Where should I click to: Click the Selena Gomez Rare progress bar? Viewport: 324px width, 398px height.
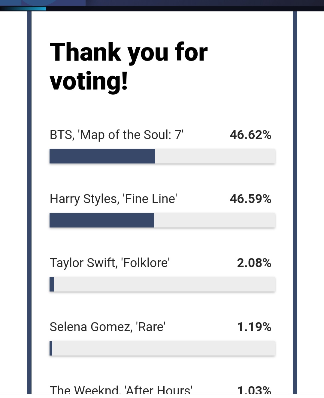point(162,348)
